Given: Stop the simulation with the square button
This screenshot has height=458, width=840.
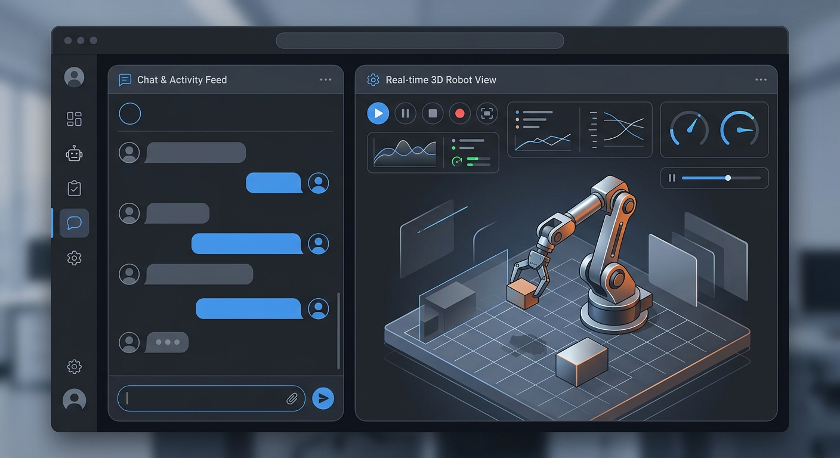Looking at the screenshot, I should [433, 113].
